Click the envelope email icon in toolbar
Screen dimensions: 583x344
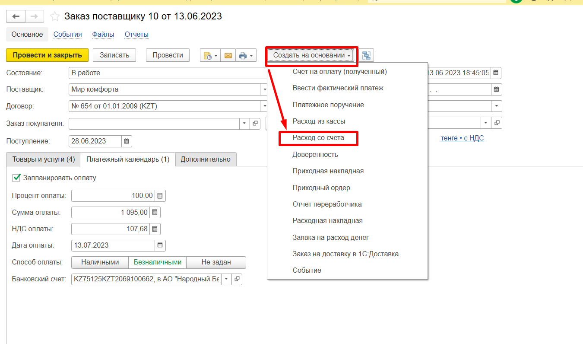click(x=228, y=55)
